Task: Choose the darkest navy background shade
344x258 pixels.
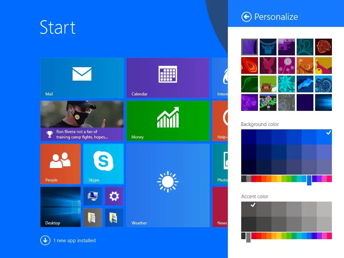Action: tap(249, 167)
